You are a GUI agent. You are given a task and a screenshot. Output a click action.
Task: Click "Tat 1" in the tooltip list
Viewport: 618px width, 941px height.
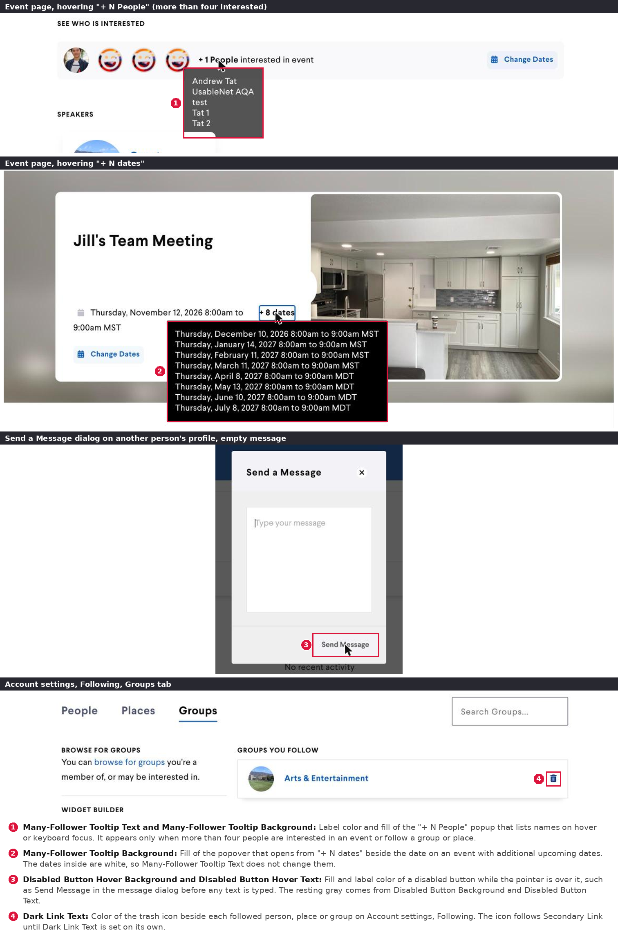point(201,113)
